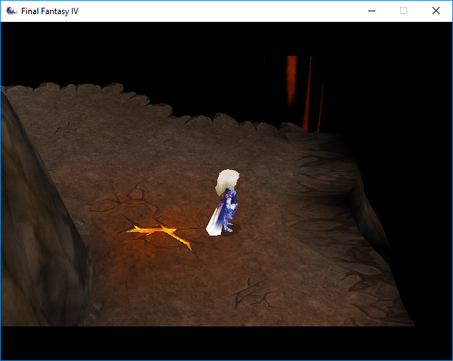
Task: Click the Final Fantasy IV app icon in title bar
Action: coord(11,11)
